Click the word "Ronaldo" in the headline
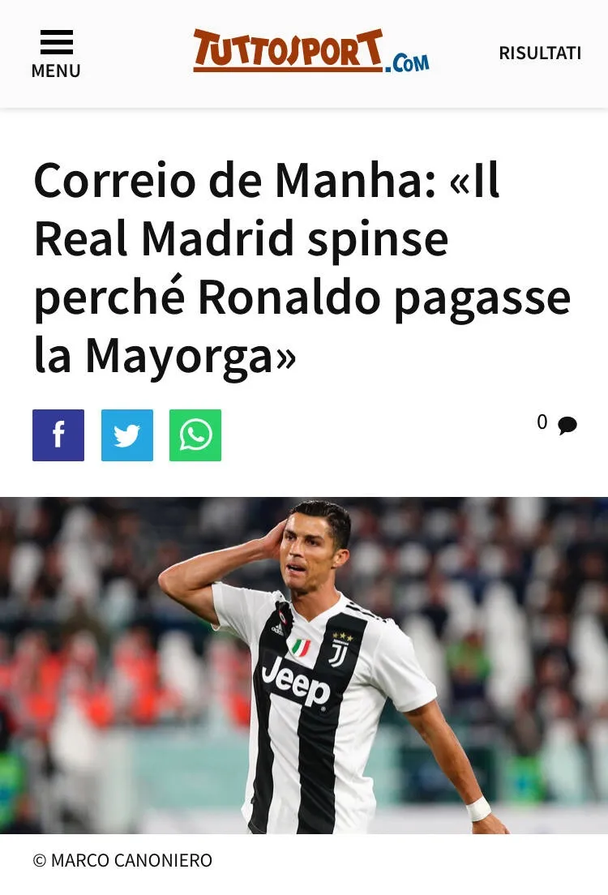 coord(289,298)
